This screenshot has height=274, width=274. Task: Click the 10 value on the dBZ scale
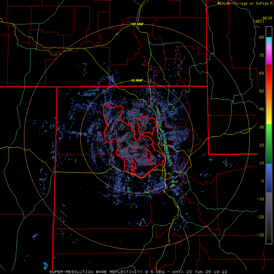click(x=262, y=163)
